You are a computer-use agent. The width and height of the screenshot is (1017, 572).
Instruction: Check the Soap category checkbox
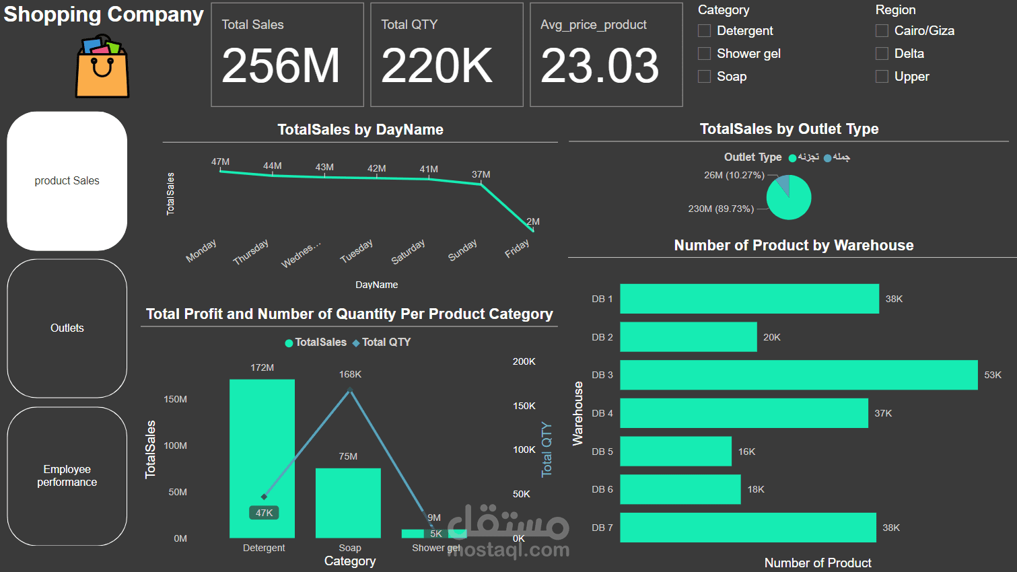pos(704,77)
